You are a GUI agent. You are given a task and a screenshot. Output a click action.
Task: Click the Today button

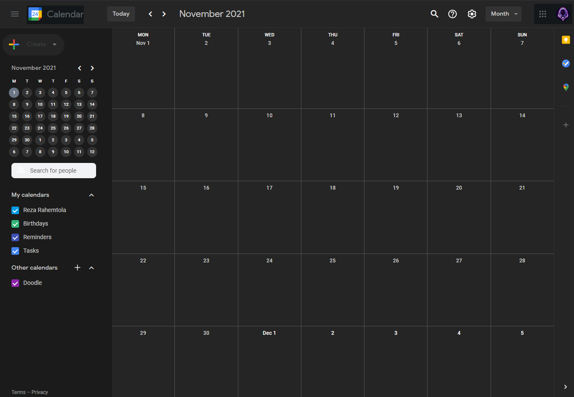tap(121, 14)
